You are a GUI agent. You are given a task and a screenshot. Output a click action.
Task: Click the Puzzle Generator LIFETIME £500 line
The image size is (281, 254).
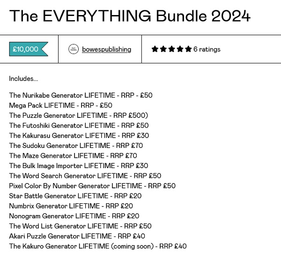tap(78, 115)
